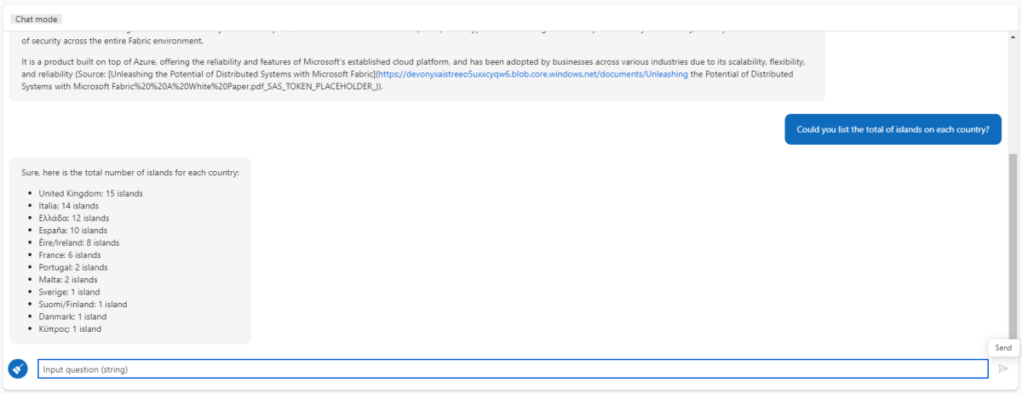Click the "It is a product built on top of Azure" paragraph
1022x394 pixels.
[x=413, y=74]
